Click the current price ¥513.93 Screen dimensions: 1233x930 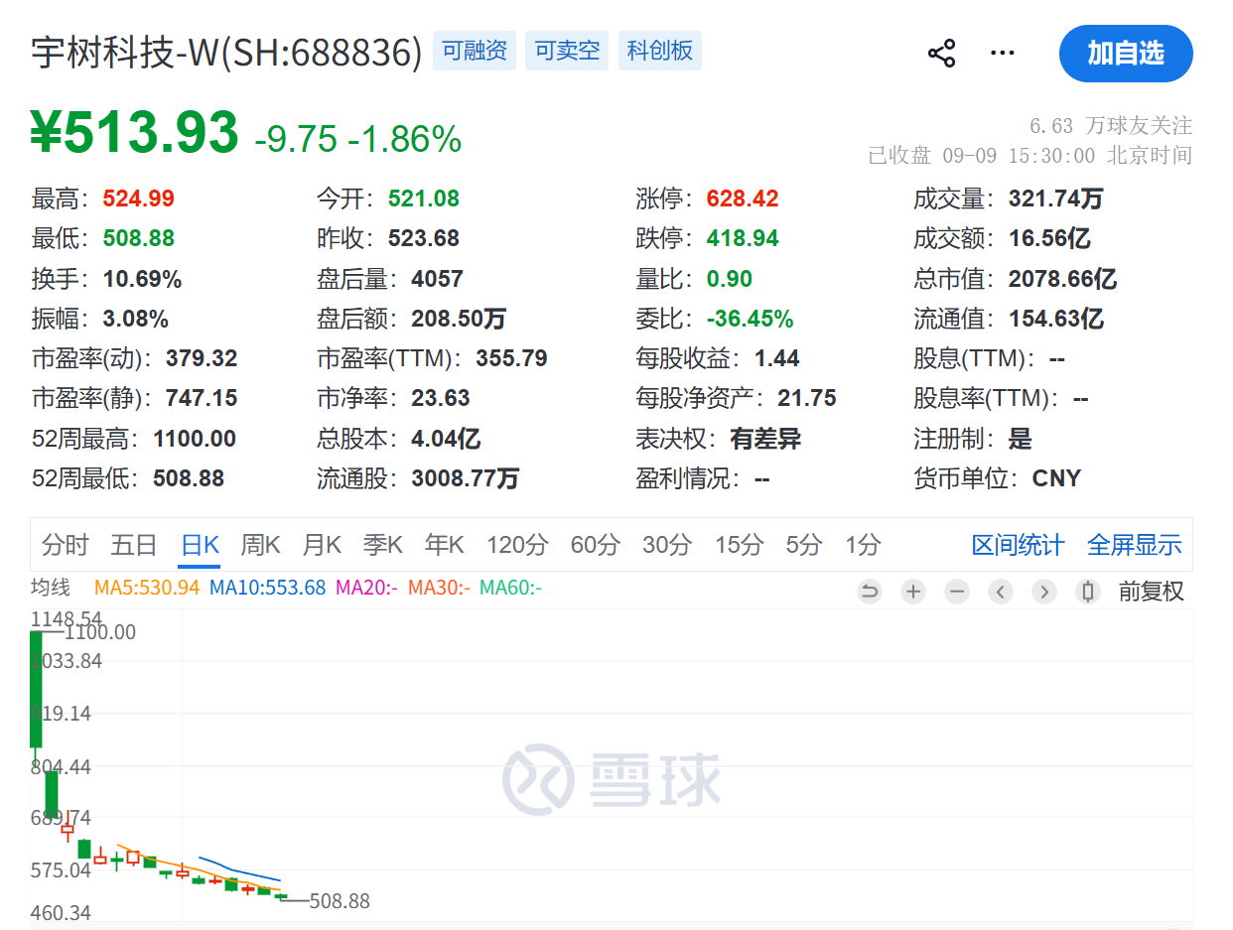[x=135, y=132]
